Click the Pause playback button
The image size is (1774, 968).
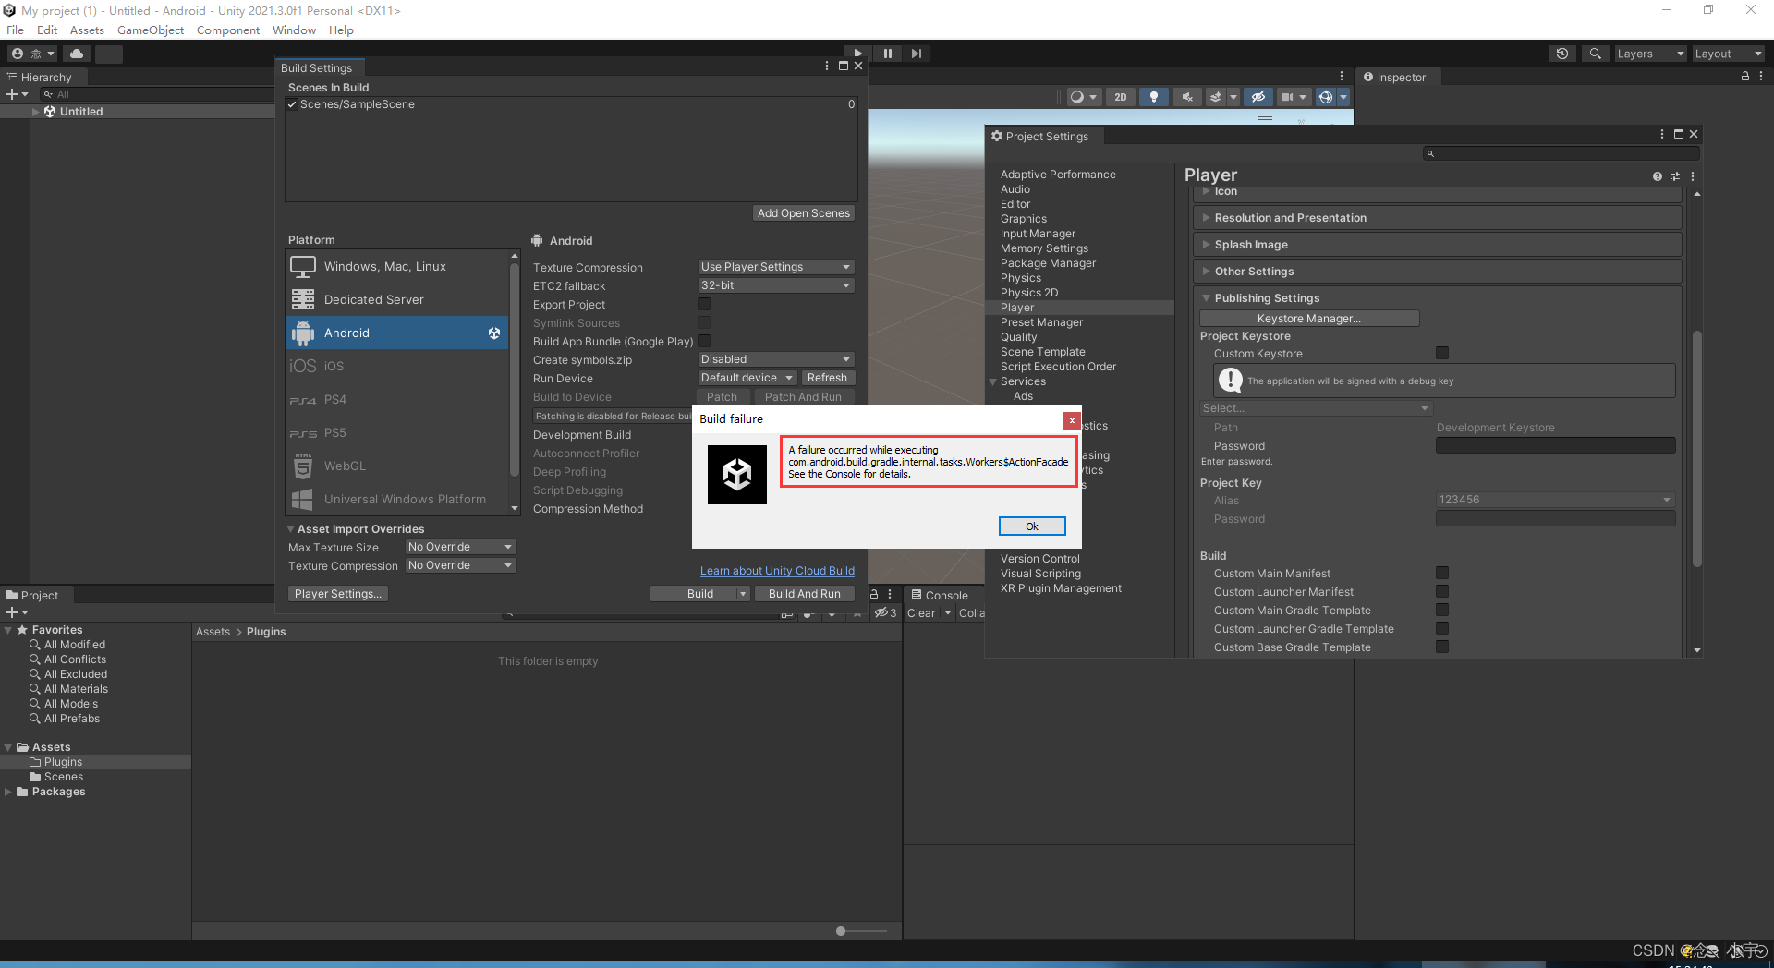(887, 54)
